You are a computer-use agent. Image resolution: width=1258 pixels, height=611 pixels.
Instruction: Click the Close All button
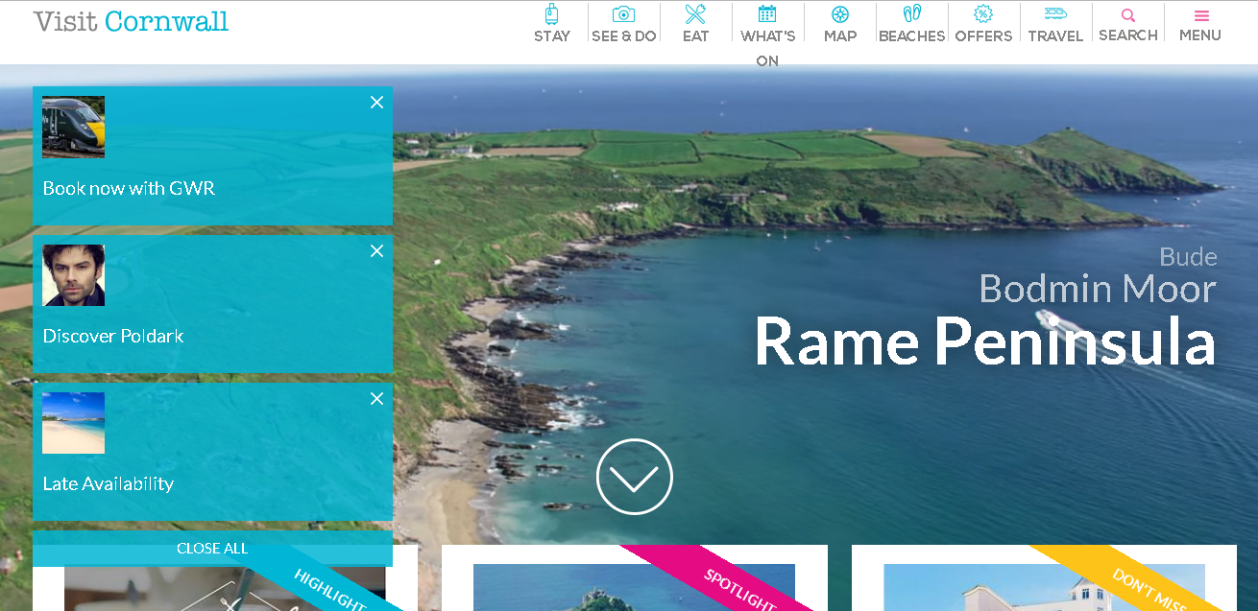(x=212, y=549)
